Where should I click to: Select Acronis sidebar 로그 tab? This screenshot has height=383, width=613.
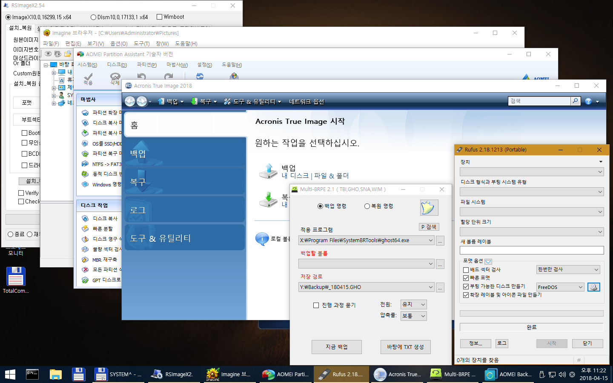(x=185, y=210)
